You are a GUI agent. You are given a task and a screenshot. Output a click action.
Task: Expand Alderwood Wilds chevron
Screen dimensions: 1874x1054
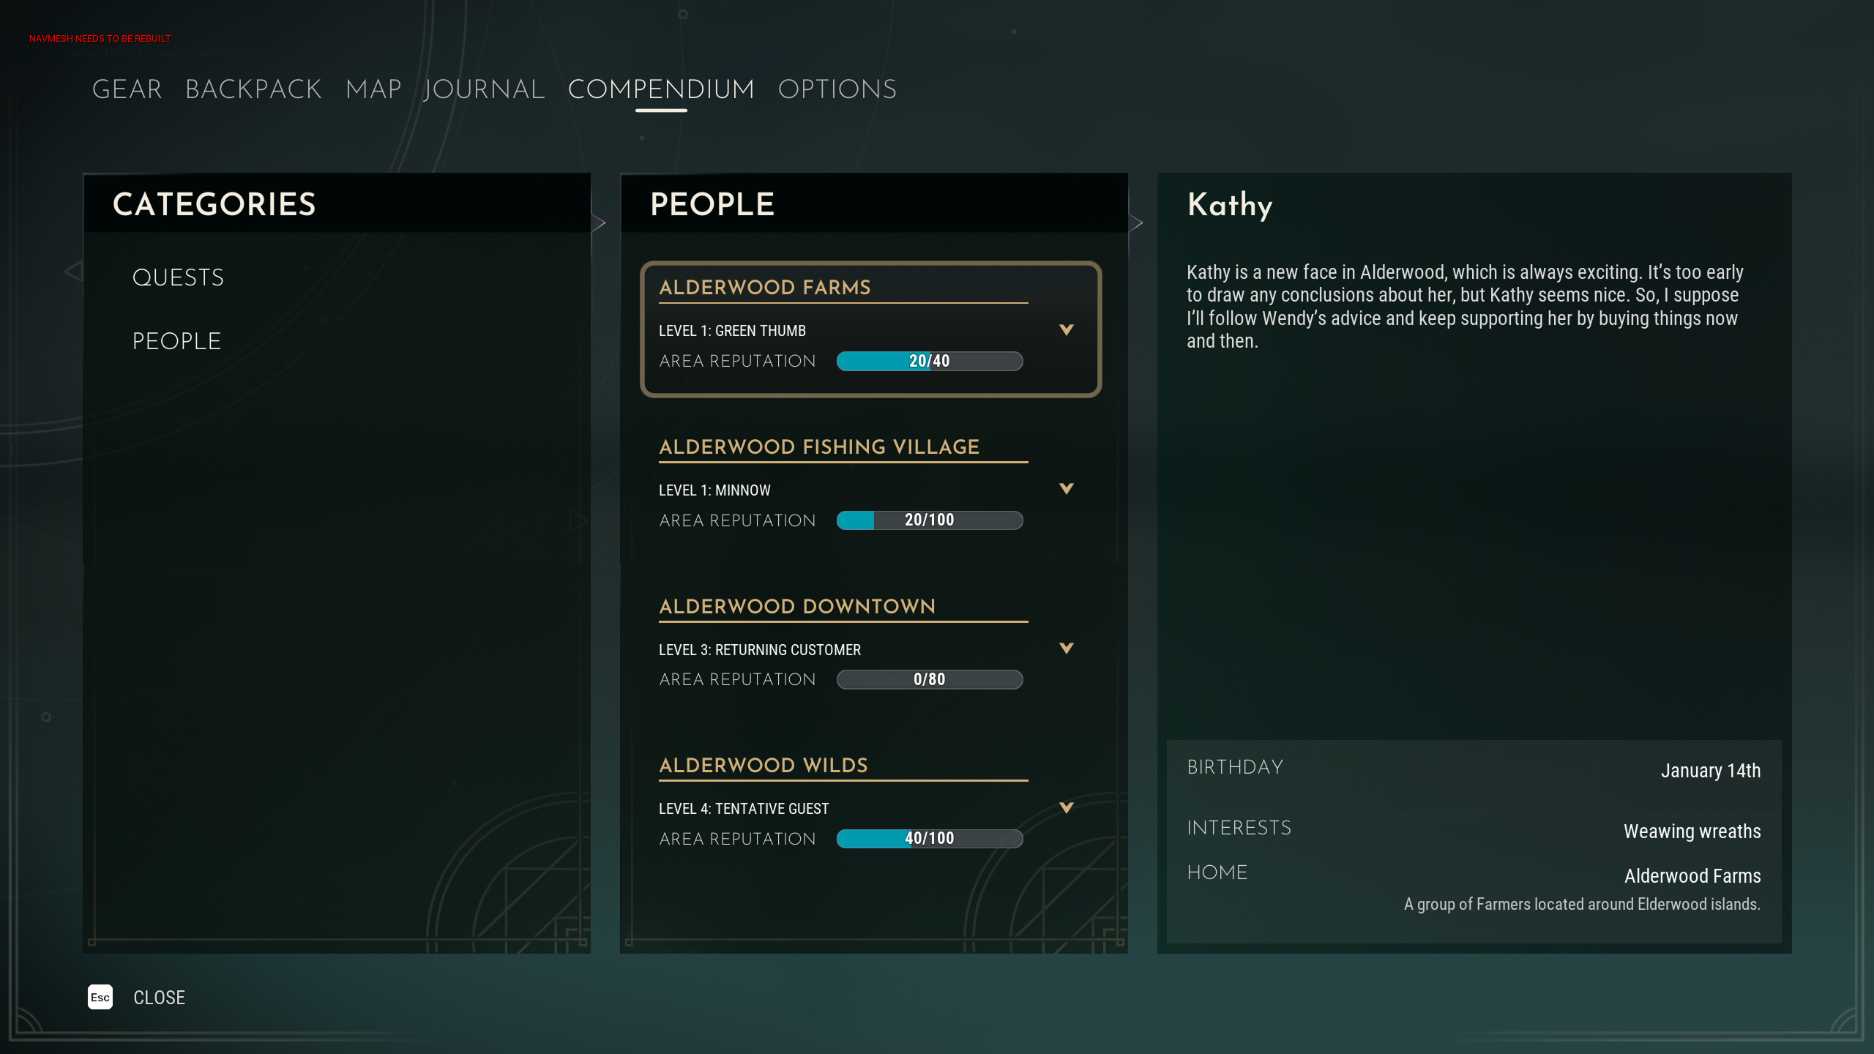click(1067, 808)
